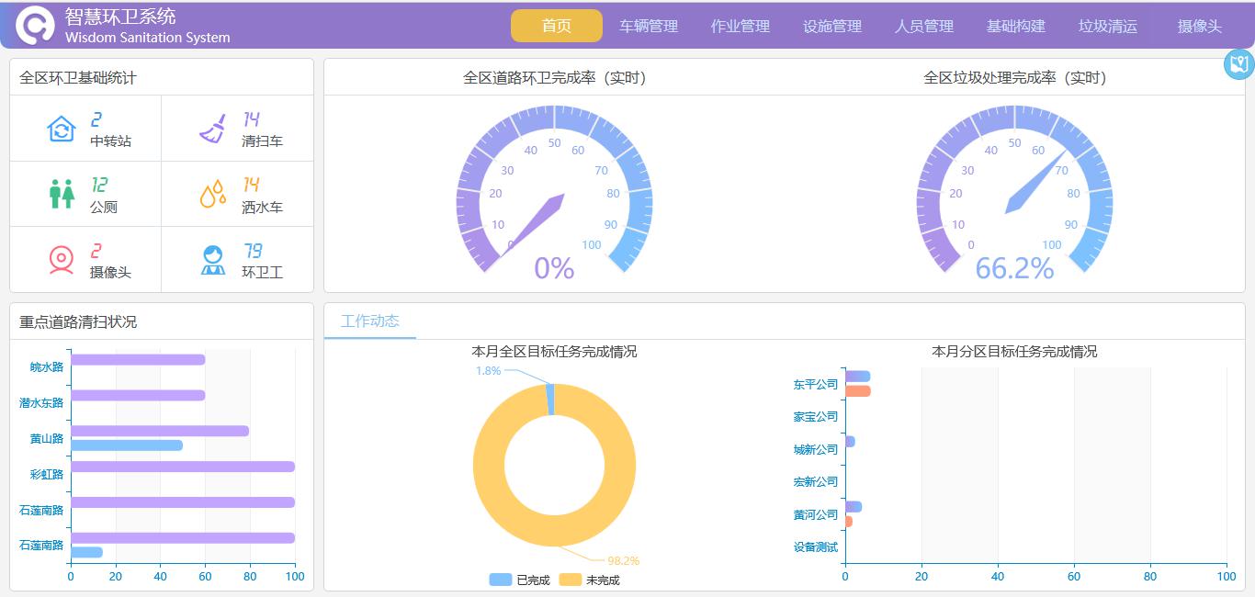
Task: Click the 0% road sanitation gauge value
Action: coord(554,268)
